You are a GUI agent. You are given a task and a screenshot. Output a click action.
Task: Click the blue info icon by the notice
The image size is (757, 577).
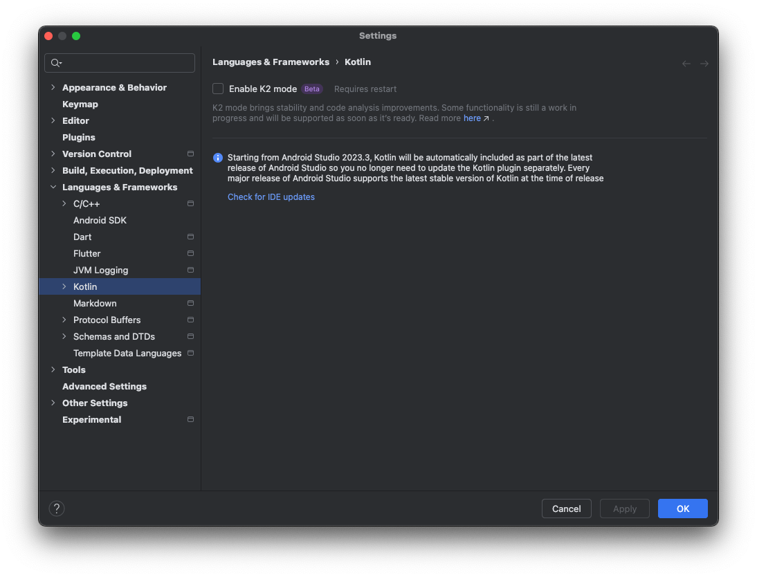click(218, 158)
